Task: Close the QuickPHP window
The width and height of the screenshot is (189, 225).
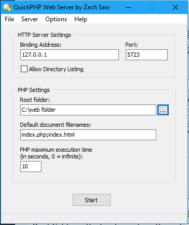Action: click(x=176, y=7)
